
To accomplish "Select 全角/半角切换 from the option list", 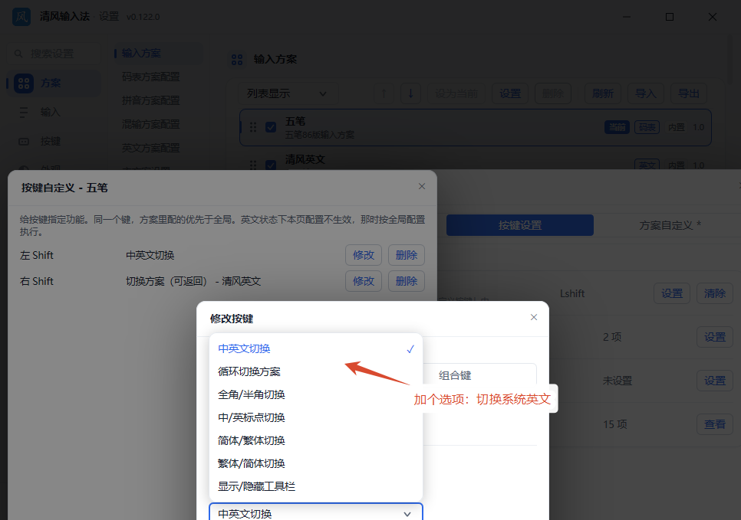I will [316, 394].
